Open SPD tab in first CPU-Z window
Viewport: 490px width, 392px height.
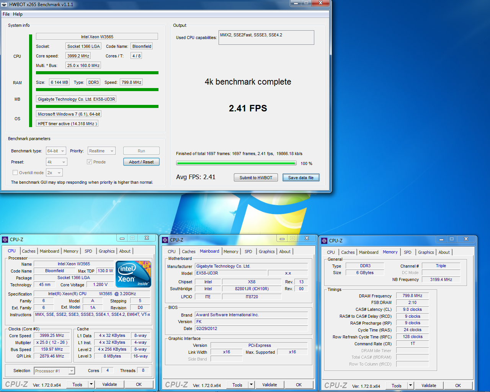click(x=88, y=251)
